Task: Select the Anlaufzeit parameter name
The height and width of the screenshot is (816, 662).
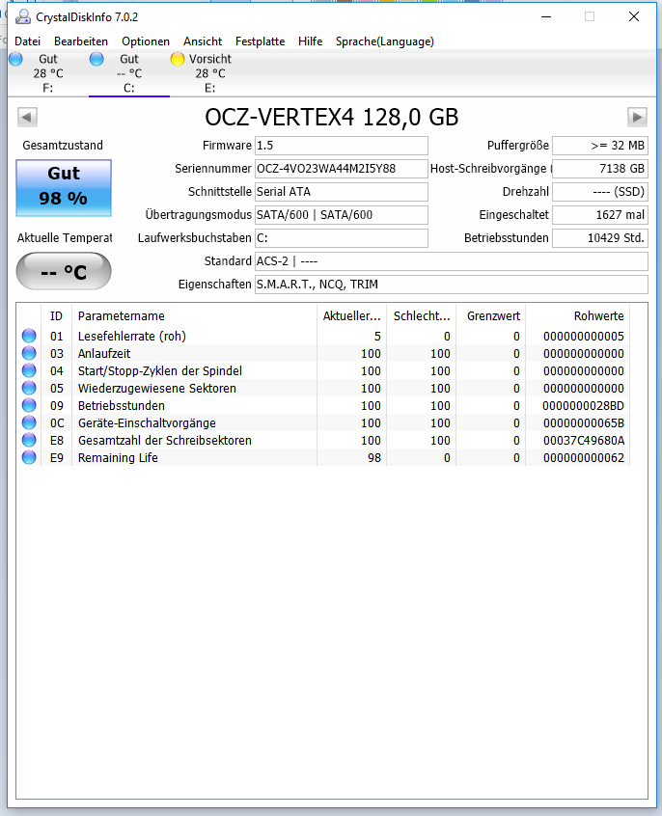Action: coord(104,353)
